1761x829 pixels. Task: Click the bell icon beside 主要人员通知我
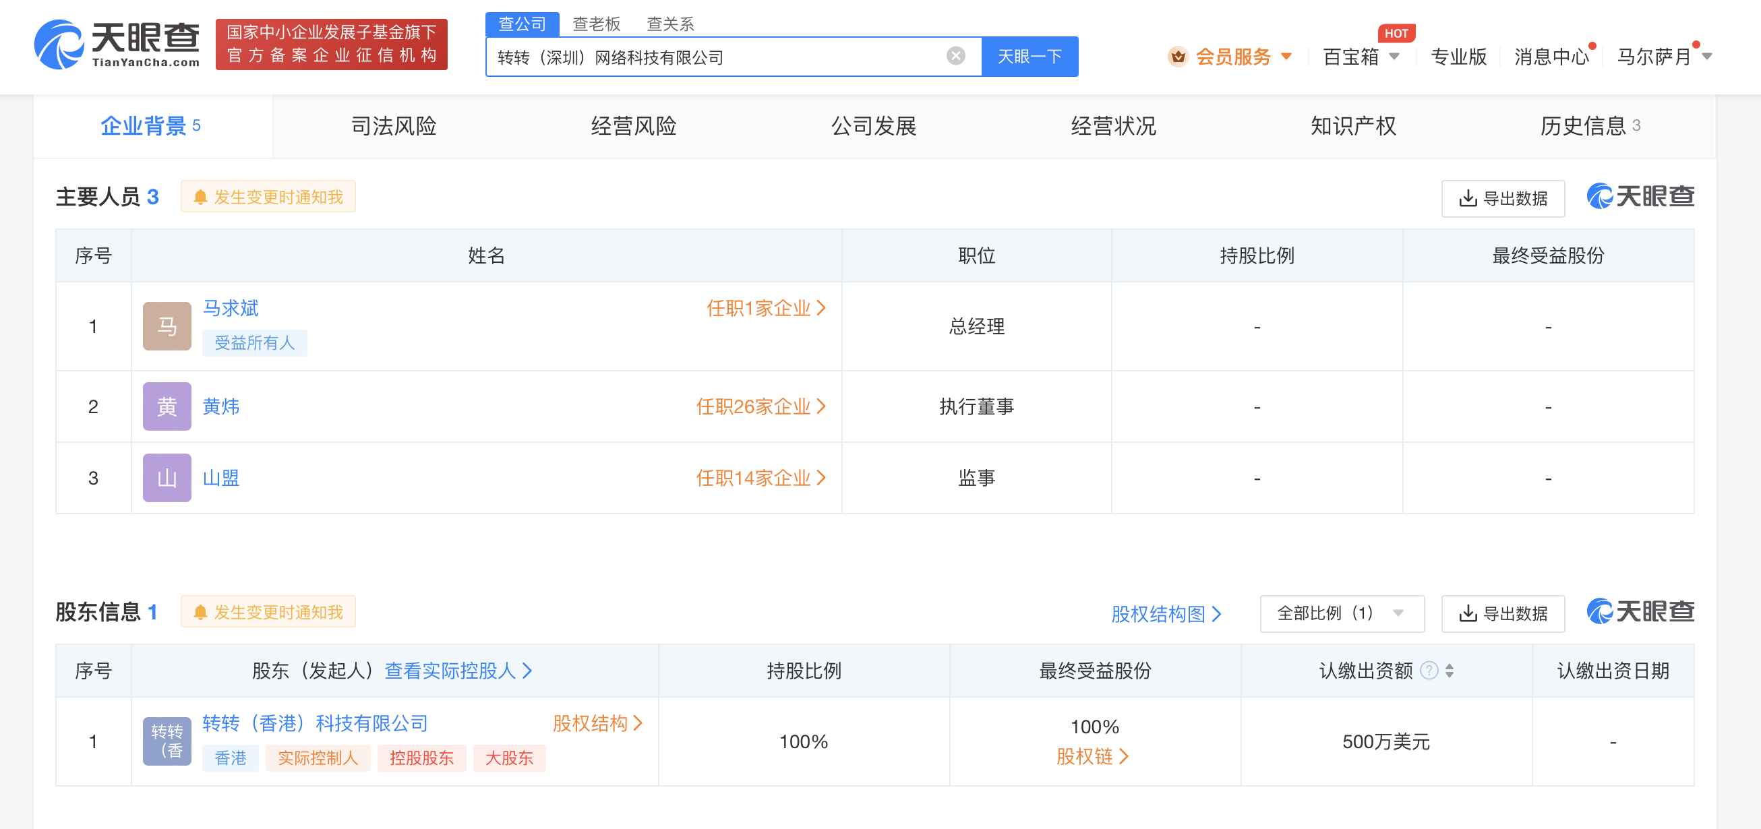point(200,196)
